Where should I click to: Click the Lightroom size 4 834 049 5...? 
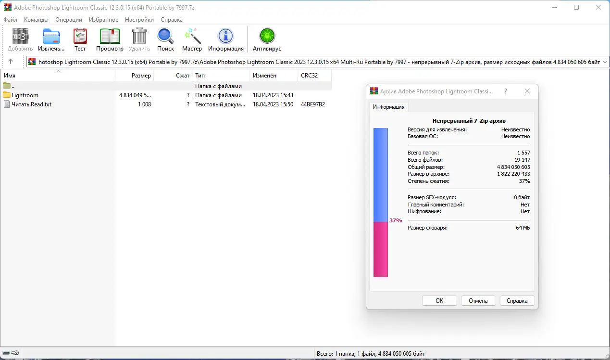pos(135,95)
